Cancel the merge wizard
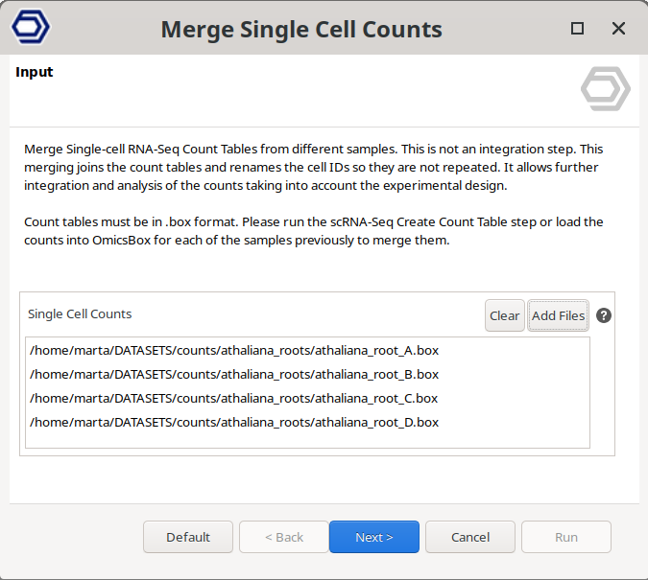 [470, 537]
